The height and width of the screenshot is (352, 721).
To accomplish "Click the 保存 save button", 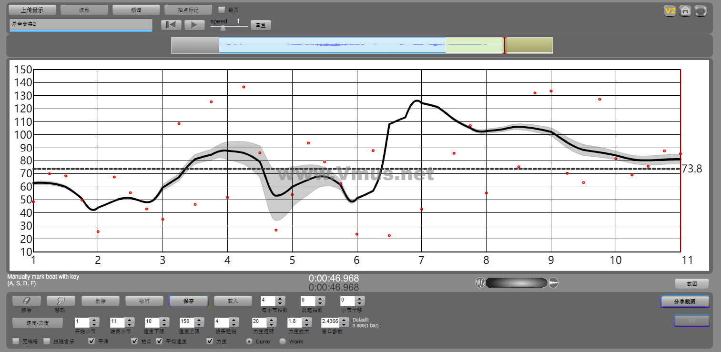I will point(188,301).
